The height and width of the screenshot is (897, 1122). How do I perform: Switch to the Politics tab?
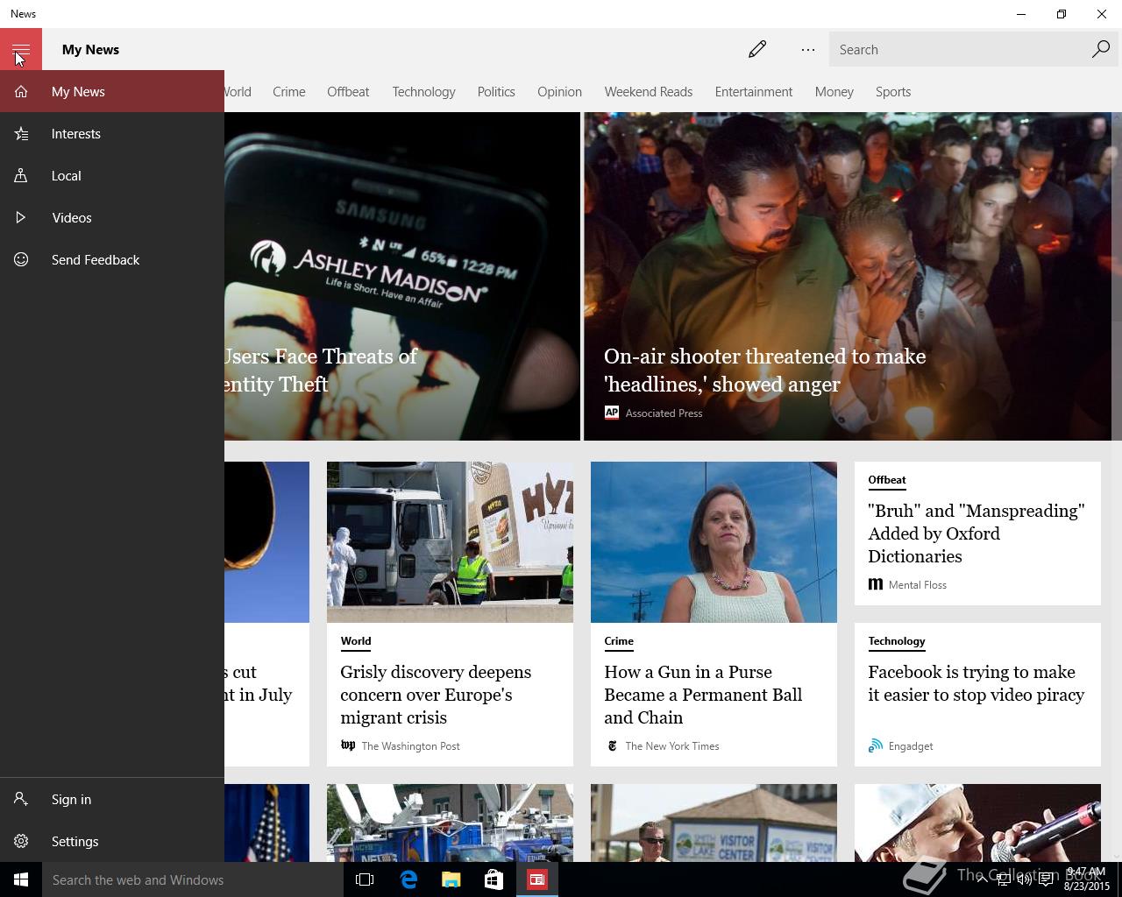coord(496,91)
